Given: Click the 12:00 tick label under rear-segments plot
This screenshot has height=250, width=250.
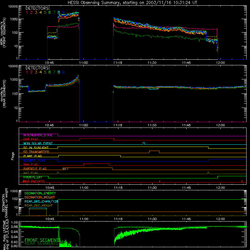Looking at the screenshot, I should pyautogui.click(x=221, y=125).
